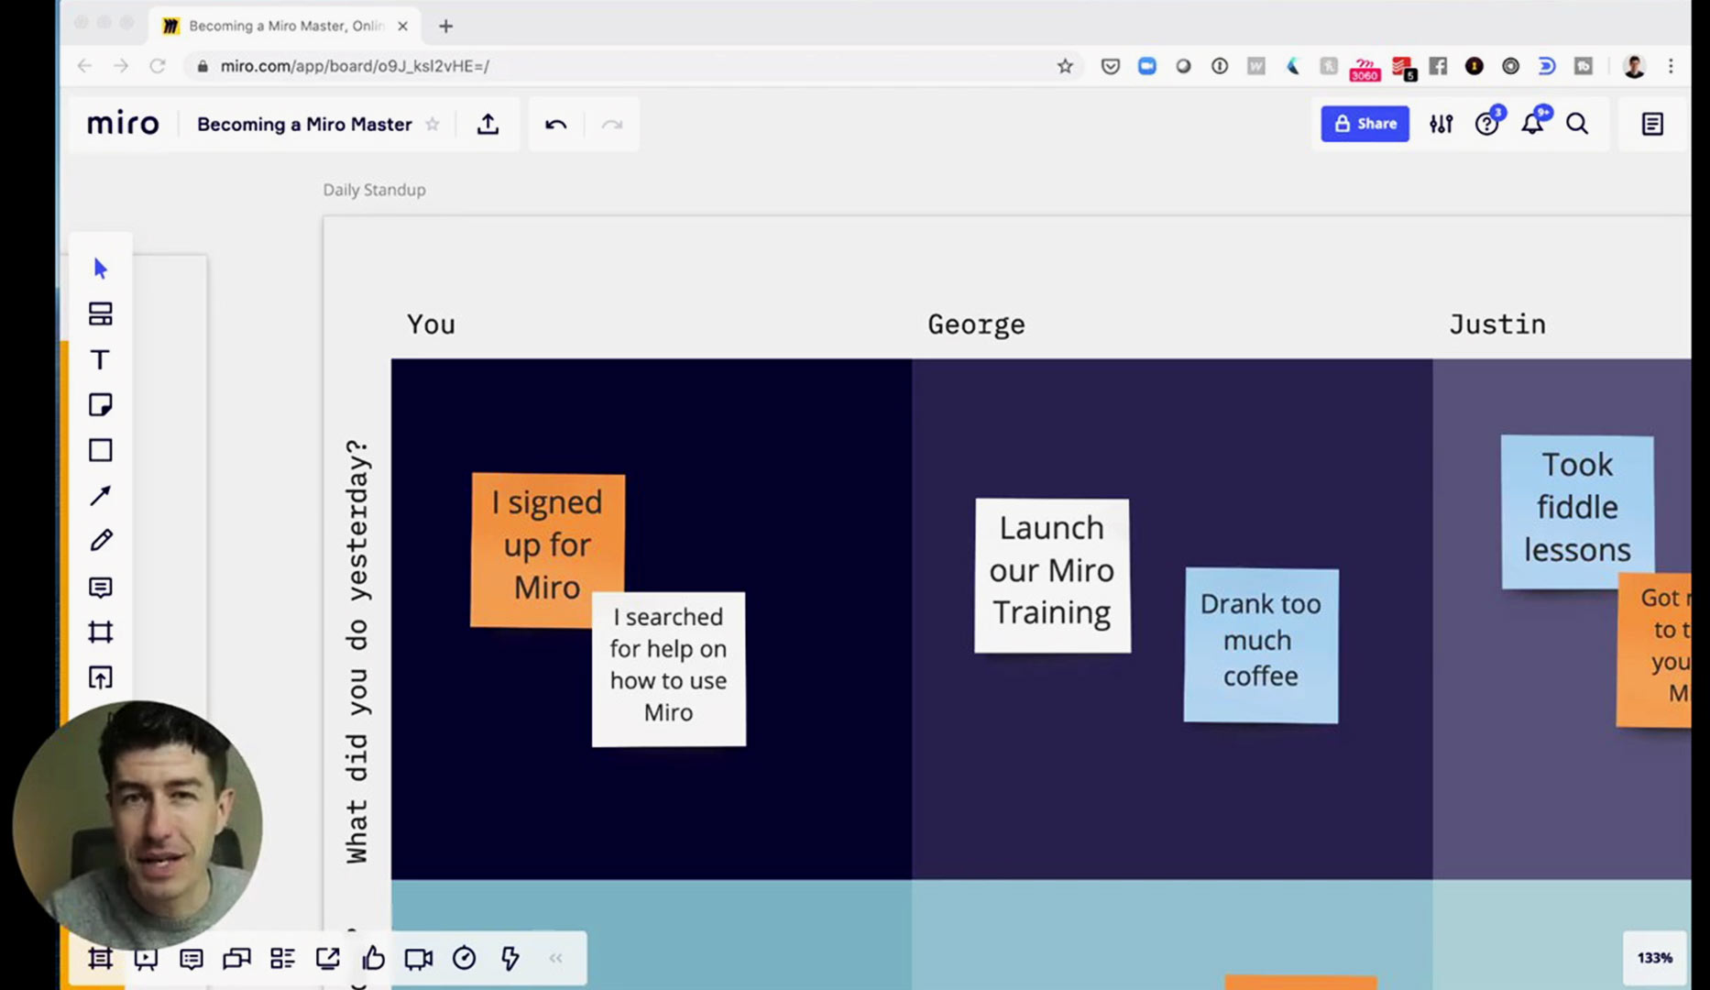Close the Becoming a Miro Master tab

(402, 26)
